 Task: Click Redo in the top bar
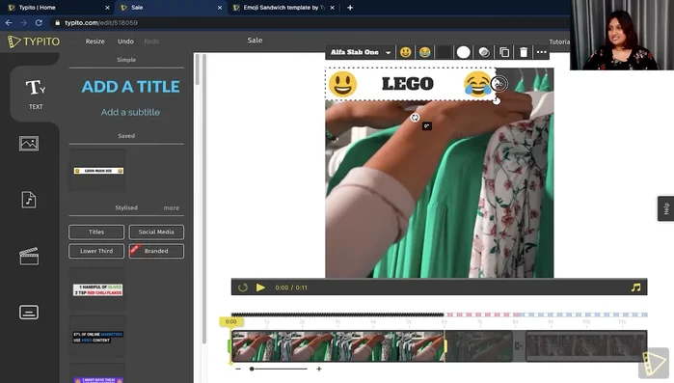151,41
